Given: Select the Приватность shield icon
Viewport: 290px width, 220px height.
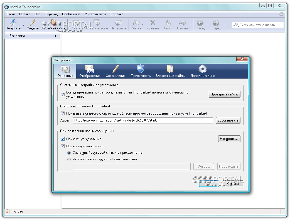Looking at the screenshot, I should click(141, 69).
